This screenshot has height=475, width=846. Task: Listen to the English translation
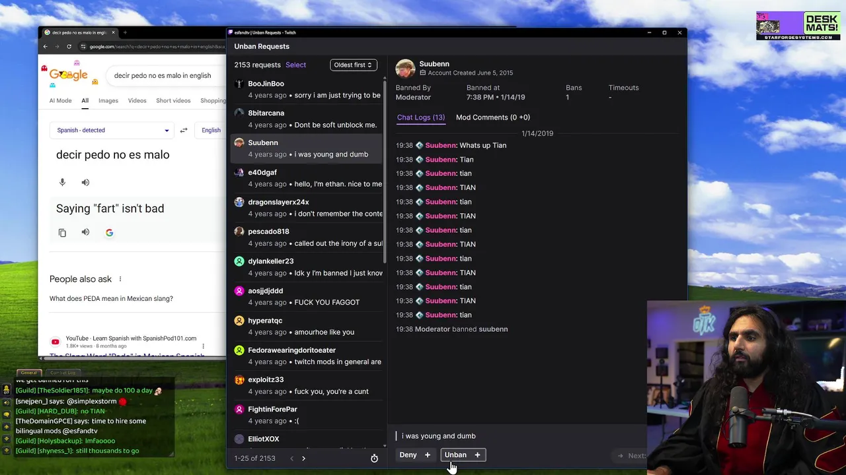pos(85,232)
